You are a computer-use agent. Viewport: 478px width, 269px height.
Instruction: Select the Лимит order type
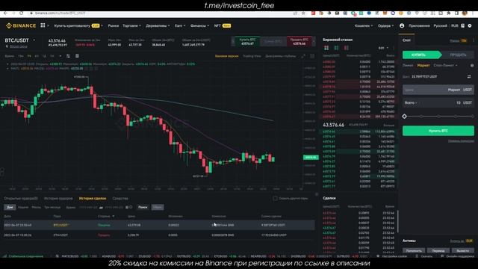click(x=408, y=65)
